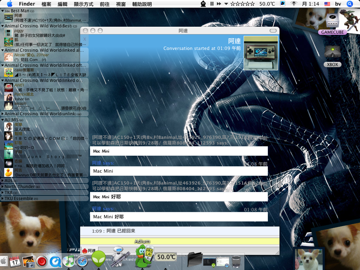
Task: Select contact cake俄羅斯 in the list
Action: (x=44, y=72)
